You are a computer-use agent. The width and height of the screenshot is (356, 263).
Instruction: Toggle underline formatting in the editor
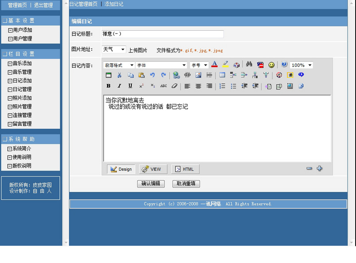(x=129, y=86)
